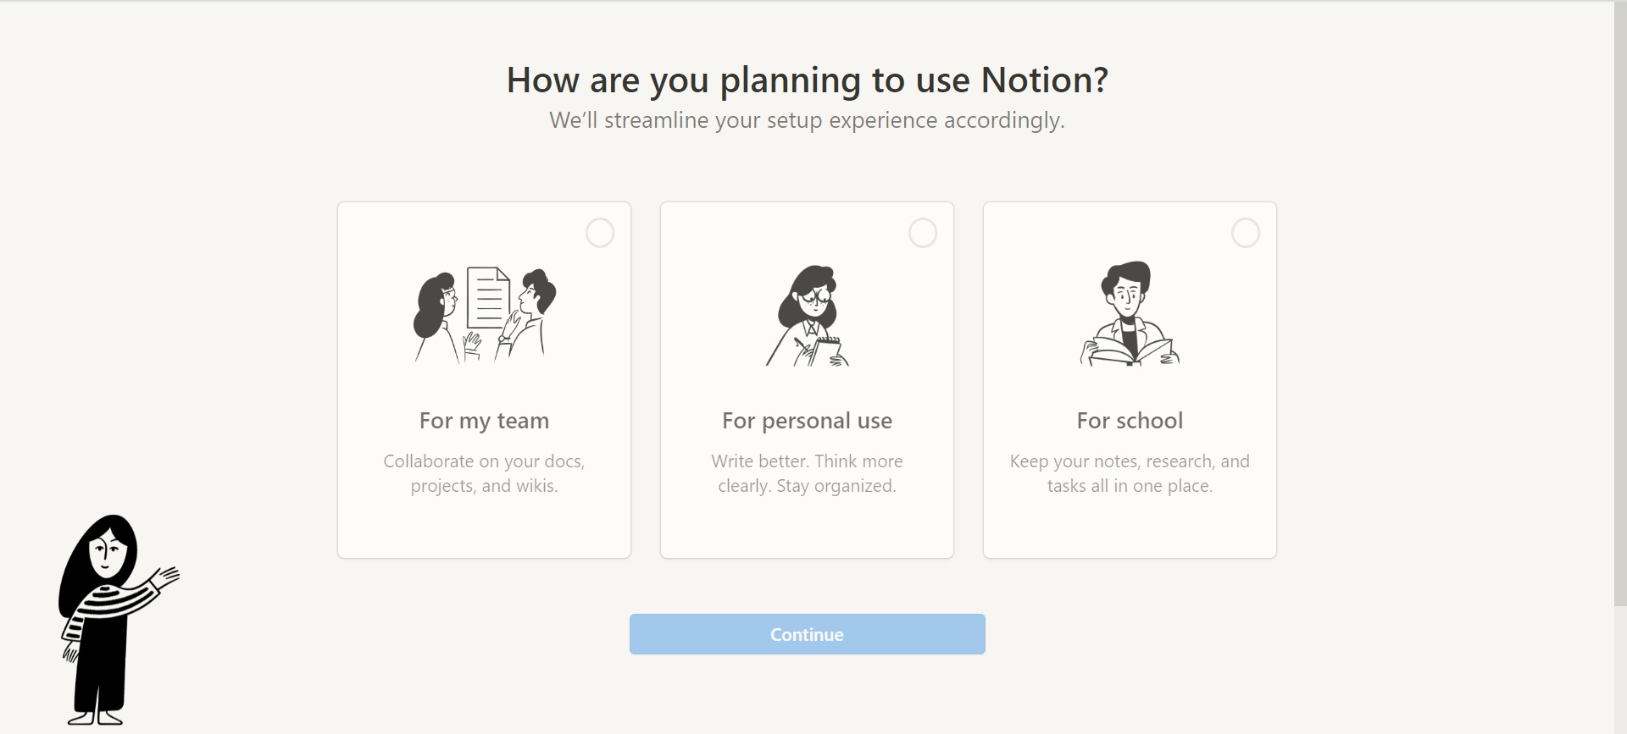Click "Keep your notes, research, and tasks" description
This screenshot has width=1627, height=734.
point(1130,473)
